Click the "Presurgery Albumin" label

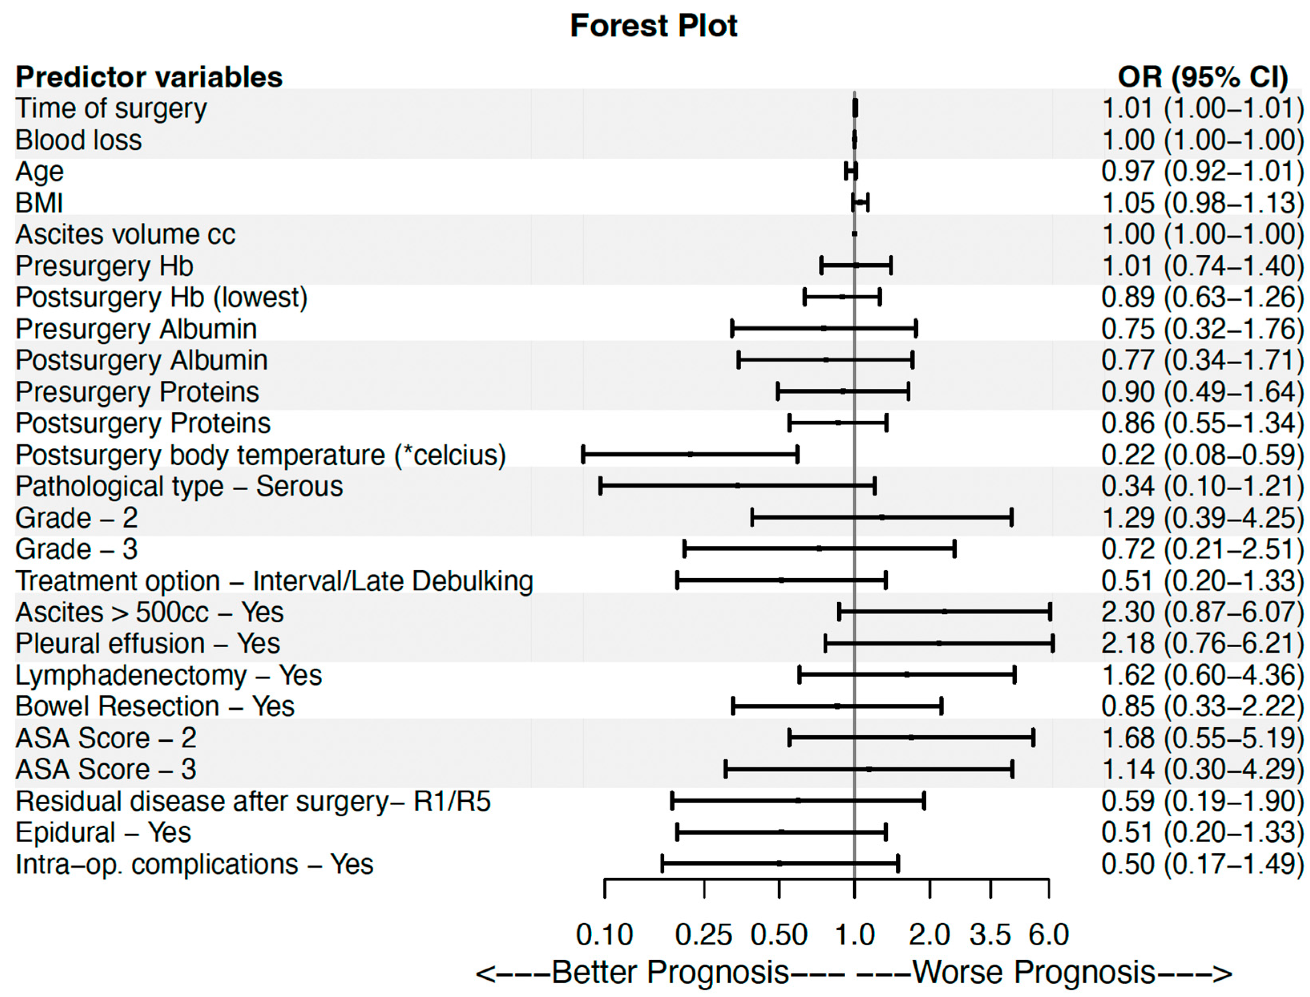[x=136, y=329]
